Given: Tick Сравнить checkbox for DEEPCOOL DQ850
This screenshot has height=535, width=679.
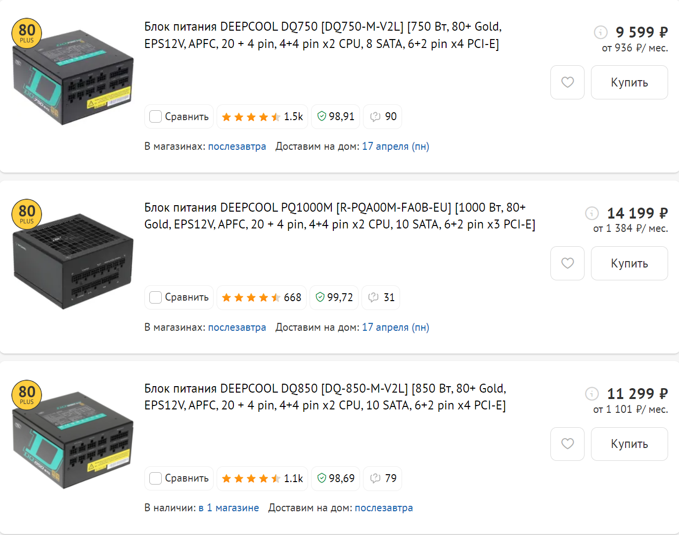Looking at the screenshot, I should (x=156, y=478).
